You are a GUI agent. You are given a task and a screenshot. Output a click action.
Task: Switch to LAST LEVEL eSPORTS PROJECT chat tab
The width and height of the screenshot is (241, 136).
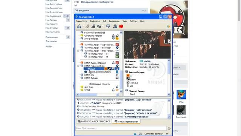click(94, 122)
